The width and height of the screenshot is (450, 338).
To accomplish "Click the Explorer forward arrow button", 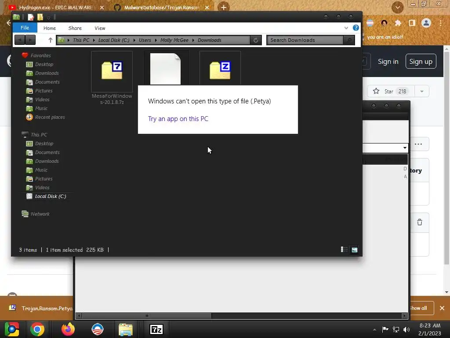I will tap(30, 40).
